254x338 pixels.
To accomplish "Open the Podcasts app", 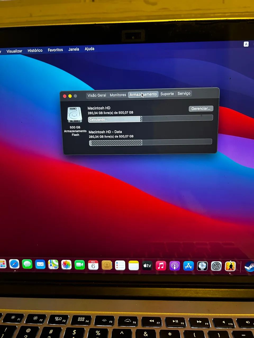I will pyautogui.click(x=174, y=266).
